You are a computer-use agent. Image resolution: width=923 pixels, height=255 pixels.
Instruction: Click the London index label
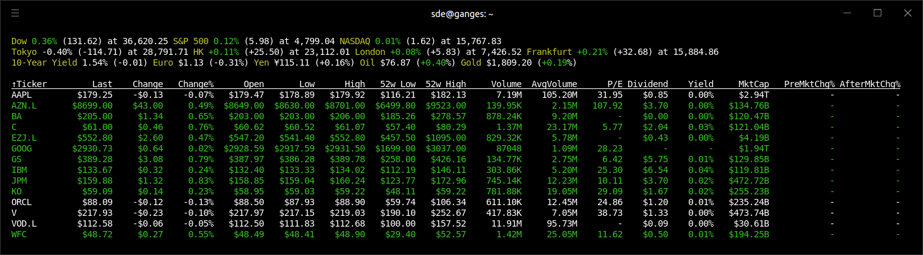pyautogui.click(x=370, y=51)
